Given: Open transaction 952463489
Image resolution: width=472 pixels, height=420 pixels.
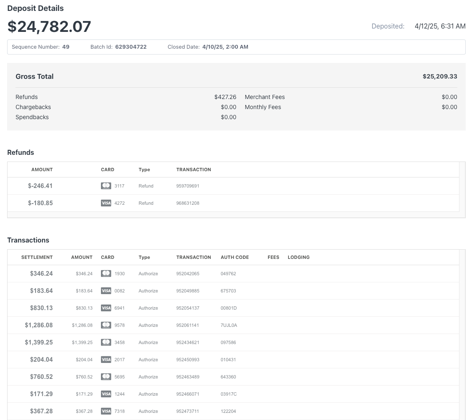Looking at the screenshot, I should 188,377.
